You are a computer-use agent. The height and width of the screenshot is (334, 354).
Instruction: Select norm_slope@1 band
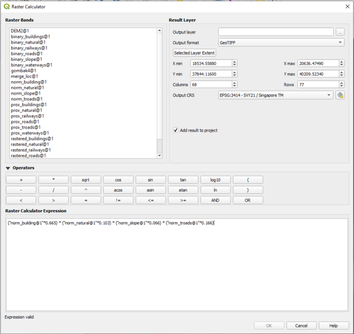pyautogui.click(x=26, y=93)
